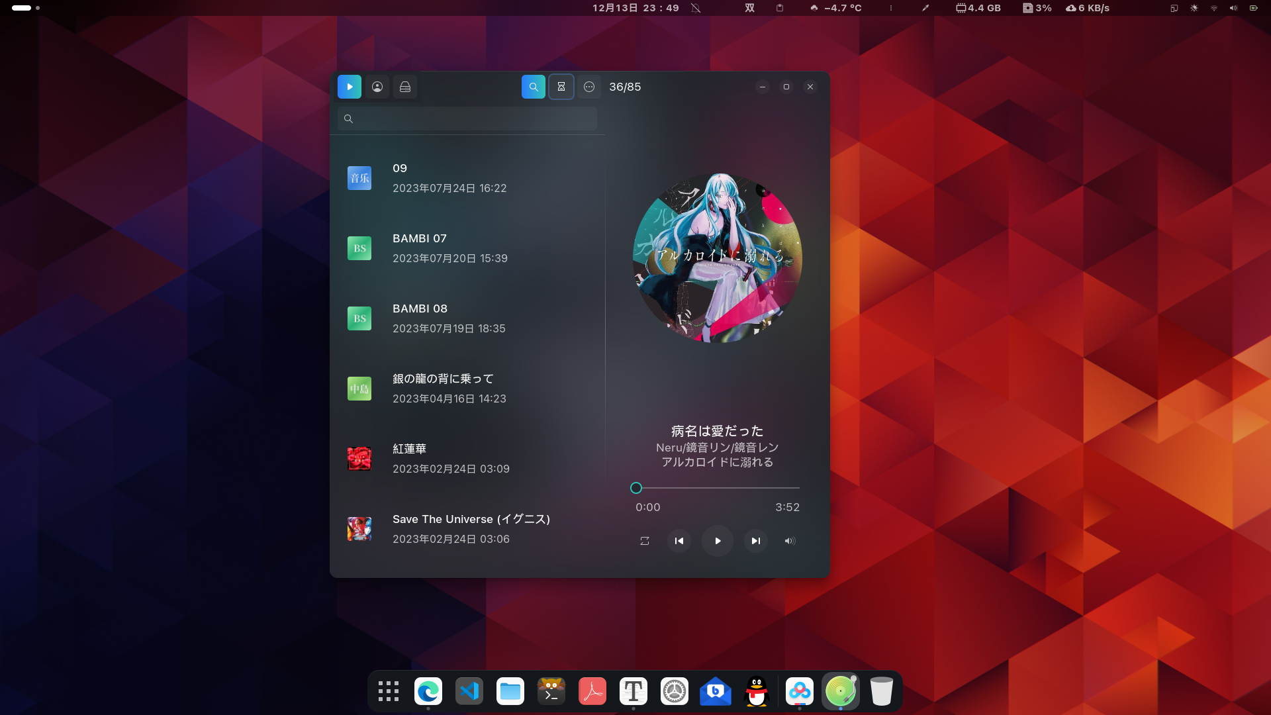Click the blue now-playing icon
This screenshot has width=1271, height=715.
[349, 87]
